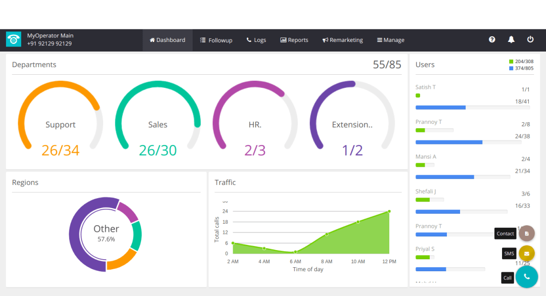Open the Logs menu
The width and height of the screenshot is (546, 296).
pyautogui.click(x=256, y=40)
